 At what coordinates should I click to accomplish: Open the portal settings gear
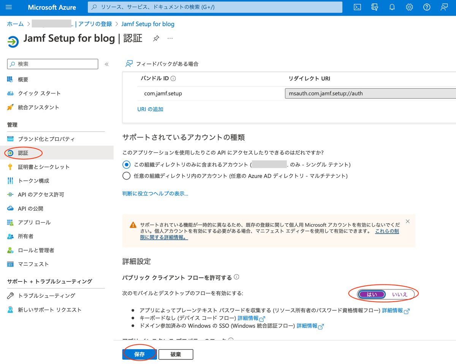(x=409, y=7)
